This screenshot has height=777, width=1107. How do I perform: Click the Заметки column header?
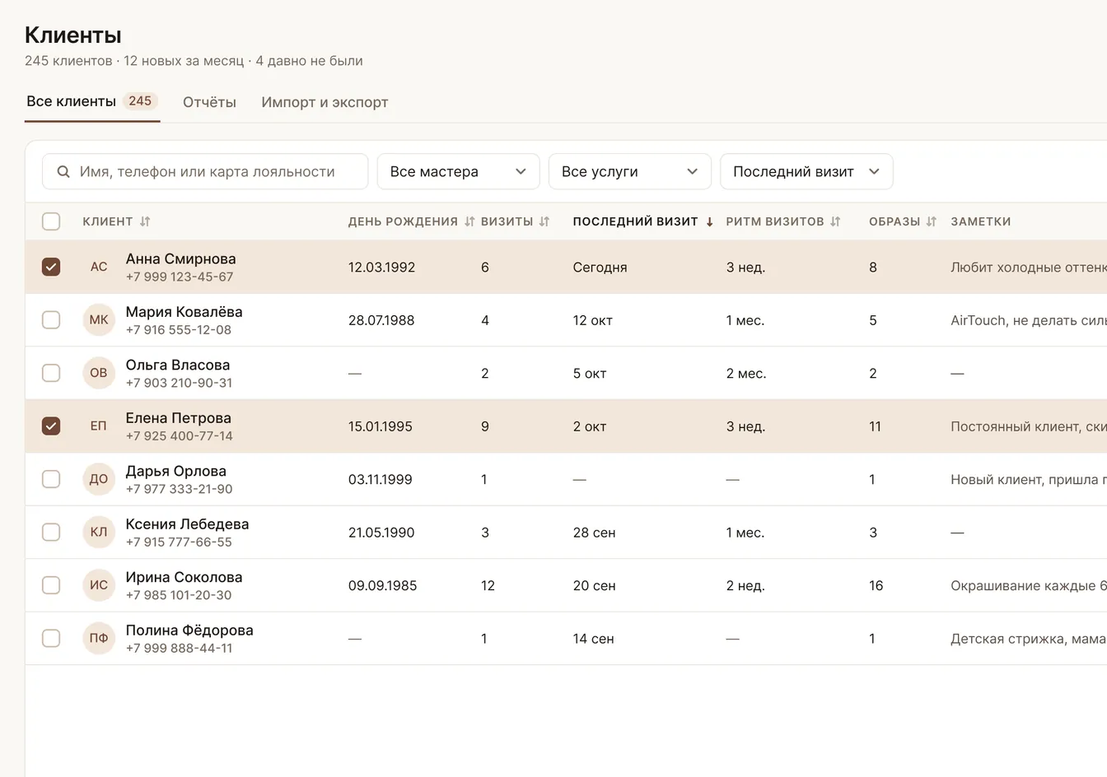click(980, 221)
